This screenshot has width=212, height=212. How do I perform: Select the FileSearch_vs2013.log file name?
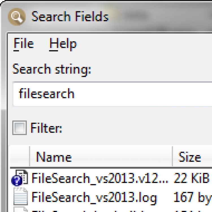94,197
